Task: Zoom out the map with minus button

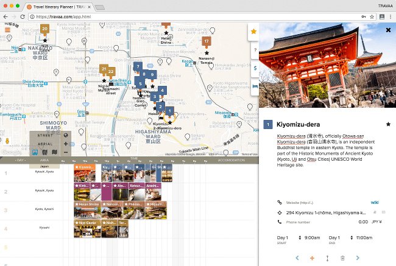Action: coord(66,152)
